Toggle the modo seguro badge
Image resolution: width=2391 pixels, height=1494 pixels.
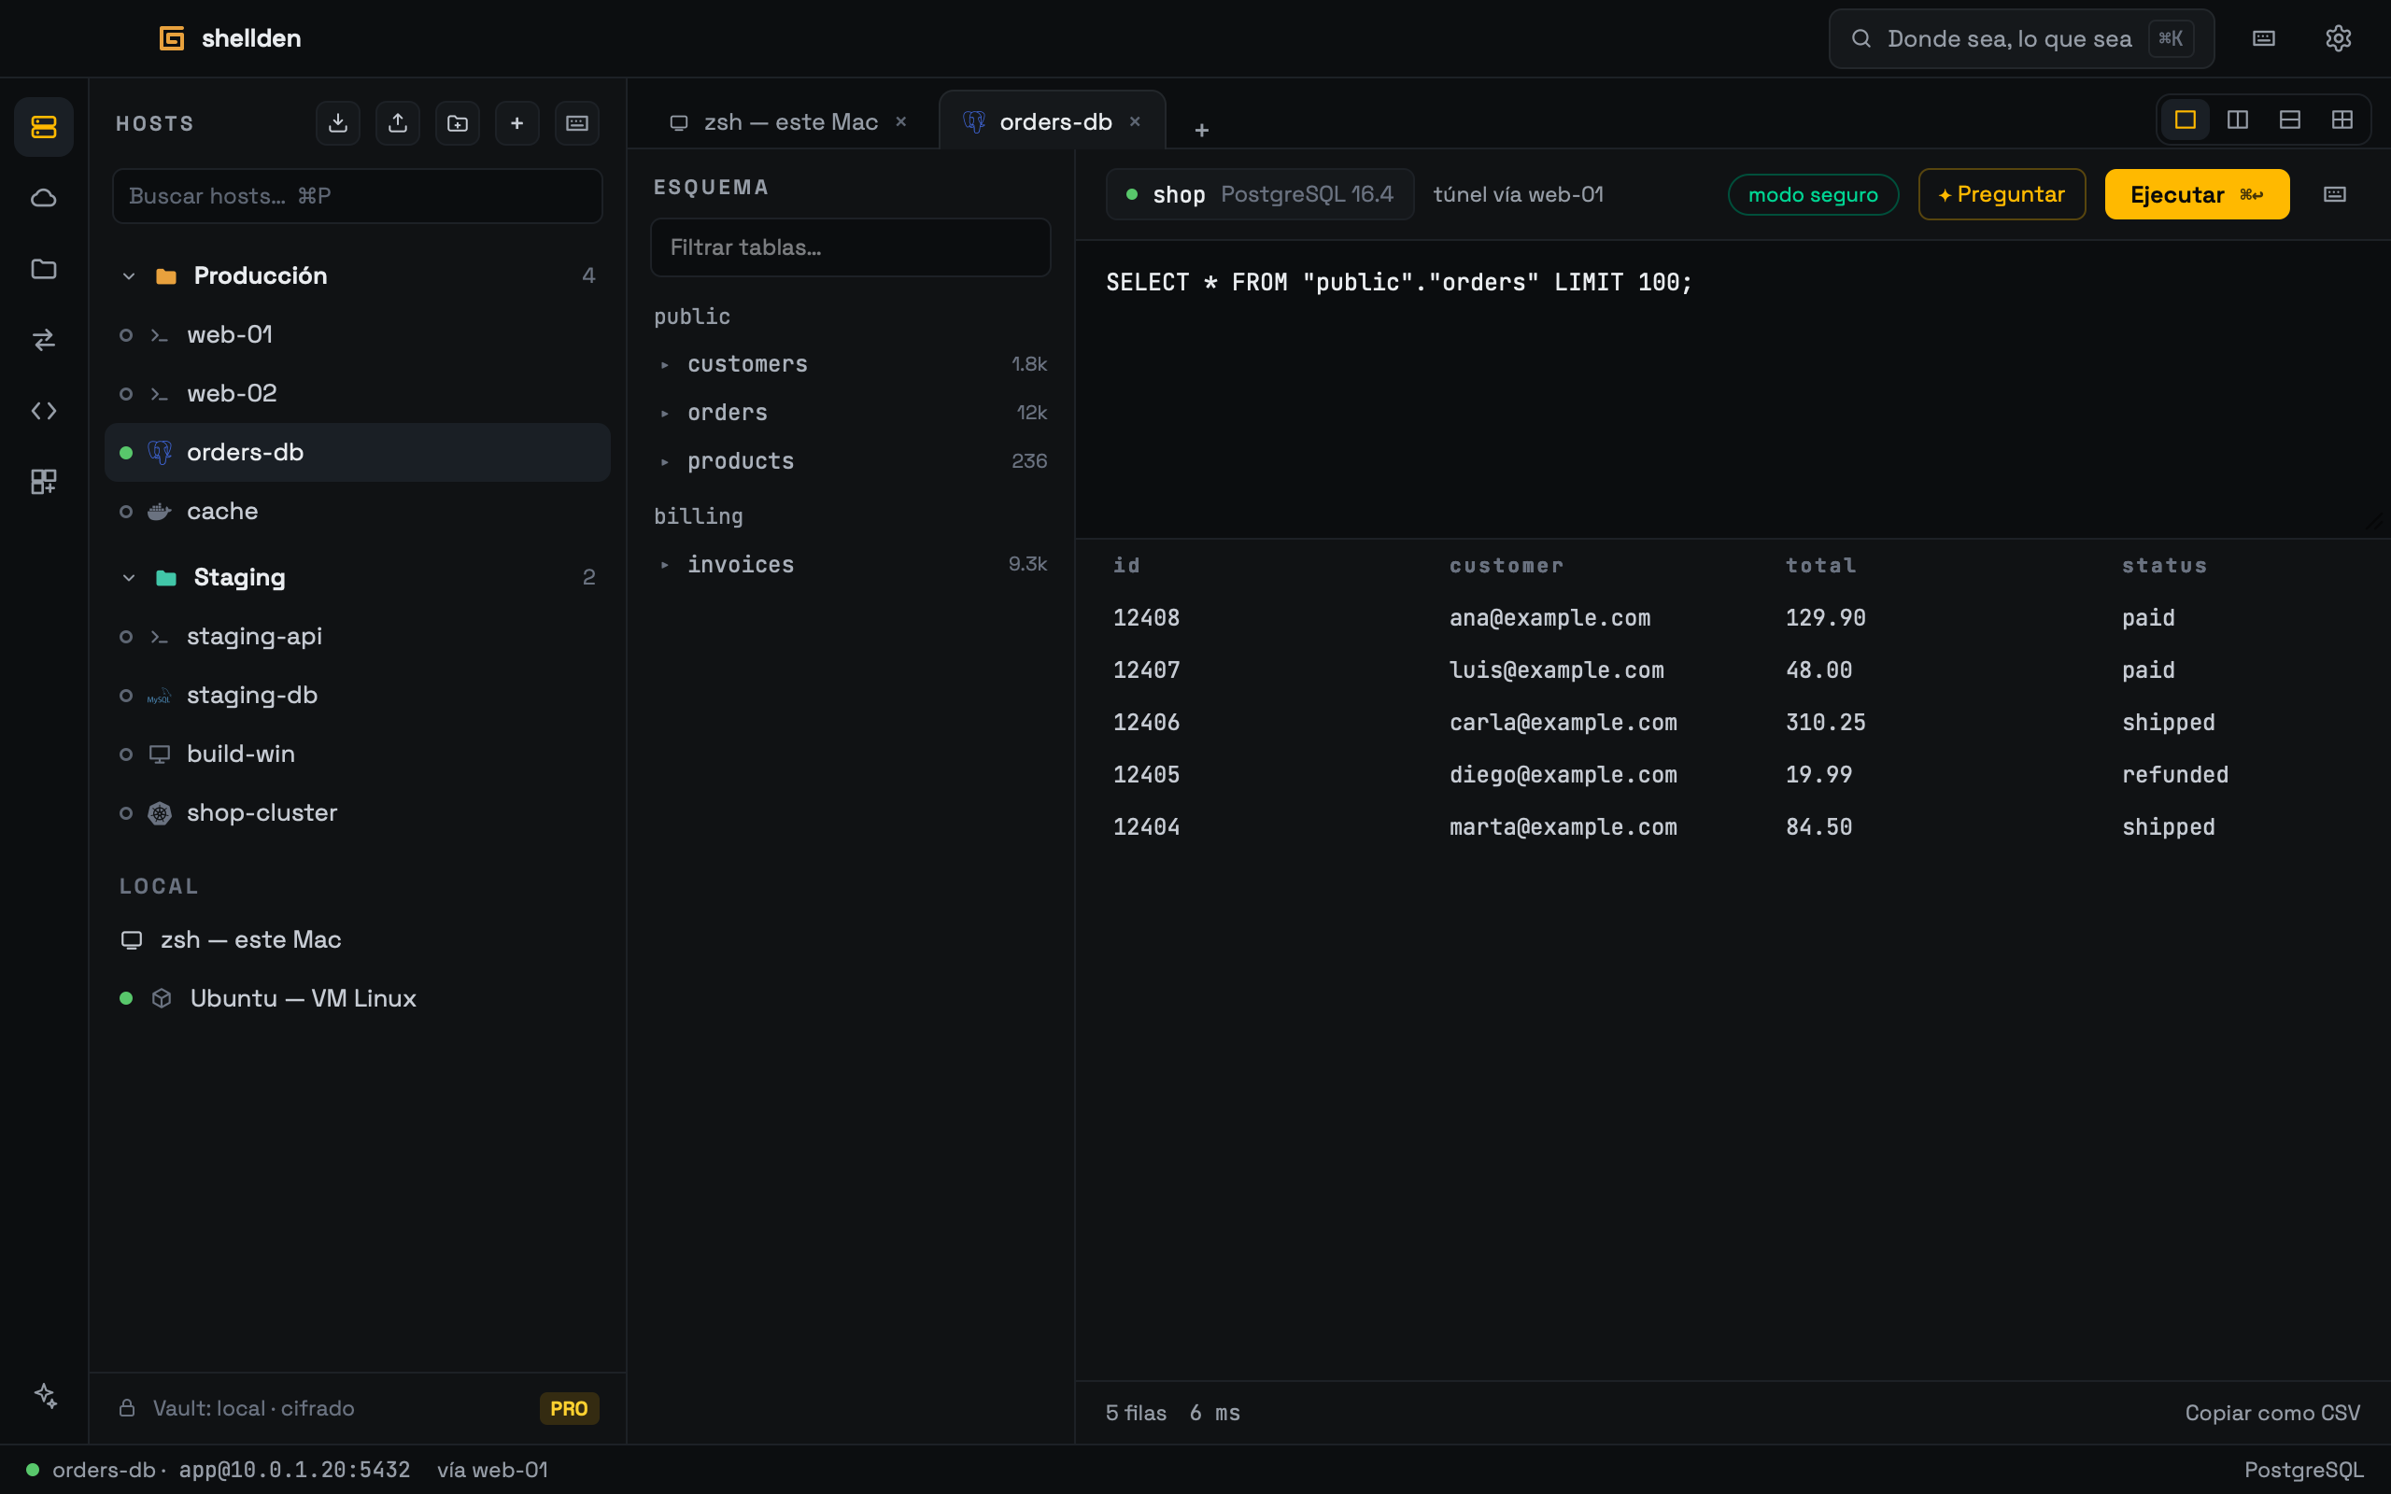coord(1813,194)
